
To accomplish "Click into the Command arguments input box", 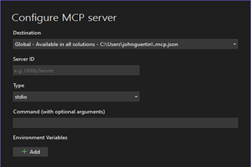I will click(x=125, y=123).
